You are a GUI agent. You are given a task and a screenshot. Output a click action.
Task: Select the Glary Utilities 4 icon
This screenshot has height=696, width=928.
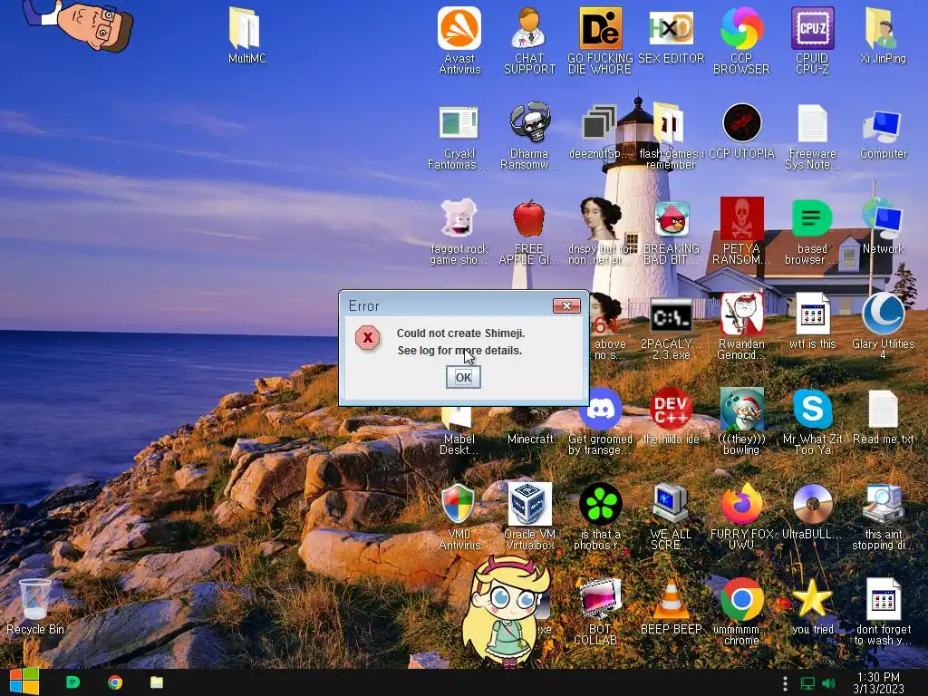883,314
